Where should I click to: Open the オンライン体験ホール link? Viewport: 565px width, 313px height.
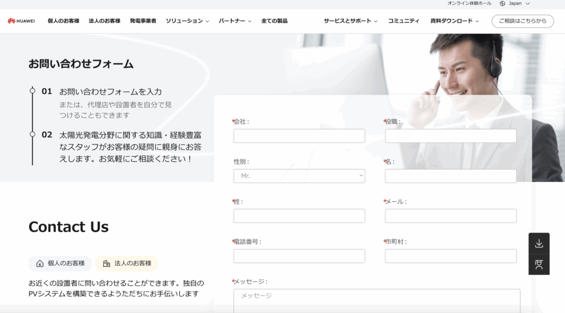[x=469, y=3]
